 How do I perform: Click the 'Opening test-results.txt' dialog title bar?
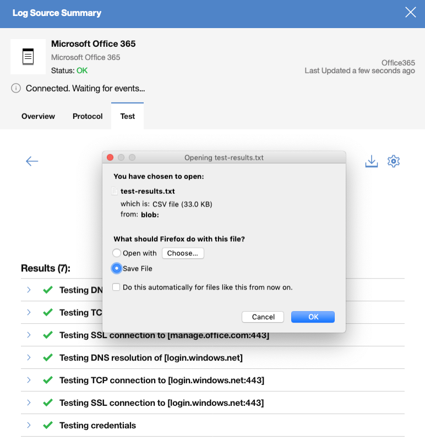pyautogui.click(x=224, y=157)
